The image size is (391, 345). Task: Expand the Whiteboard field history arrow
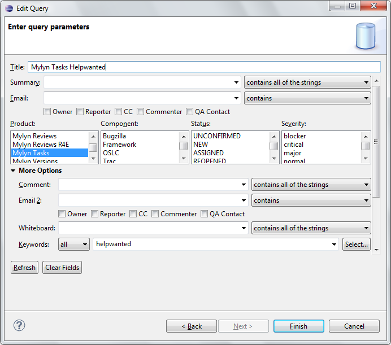click(x=244, y=228)
